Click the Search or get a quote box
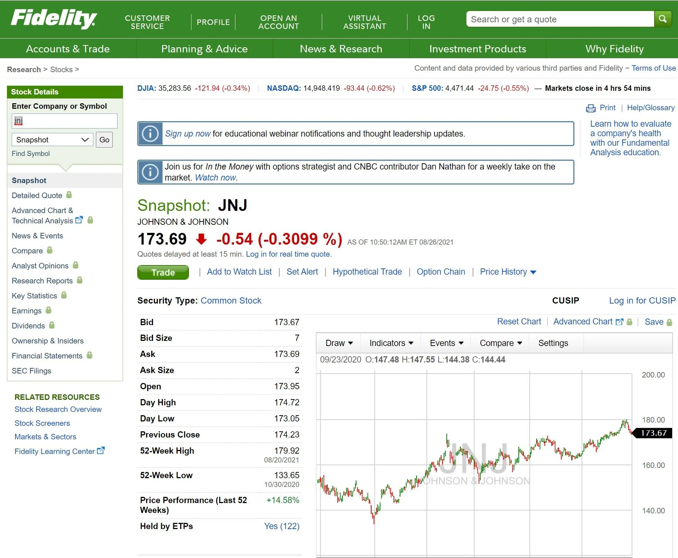678x558 pixels. pos(560,19)
